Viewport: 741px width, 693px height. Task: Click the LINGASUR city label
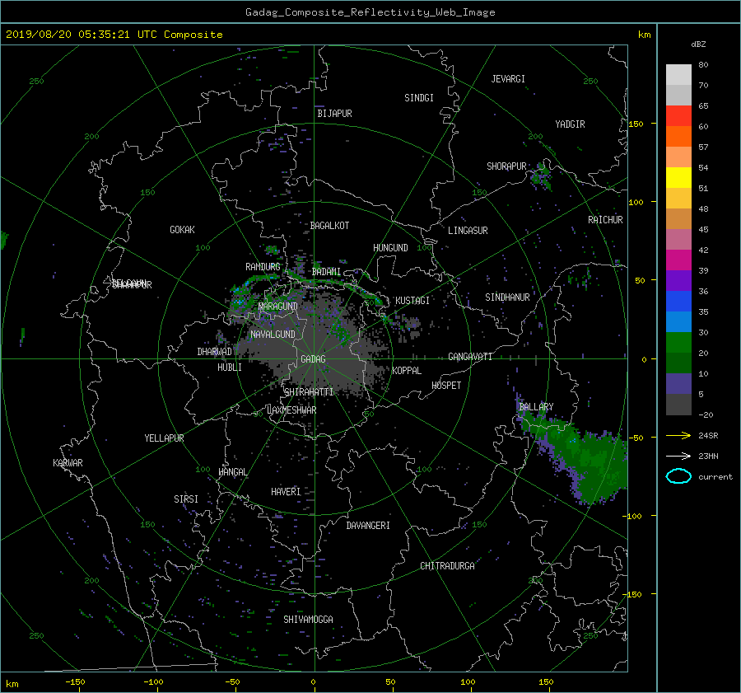click(x=468, y=231)
